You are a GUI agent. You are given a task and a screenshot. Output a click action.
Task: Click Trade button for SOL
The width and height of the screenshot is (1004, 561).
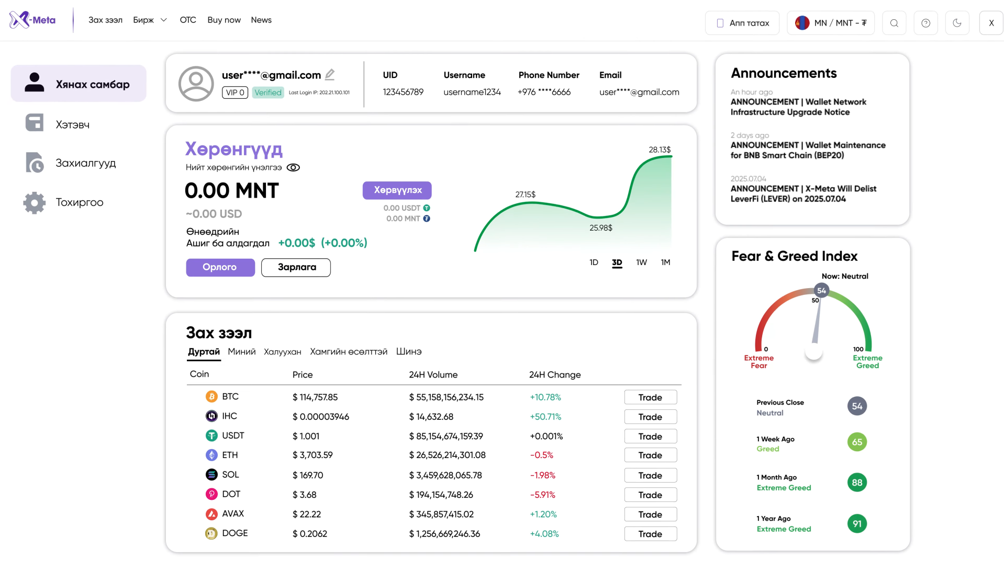pos(651,475)
